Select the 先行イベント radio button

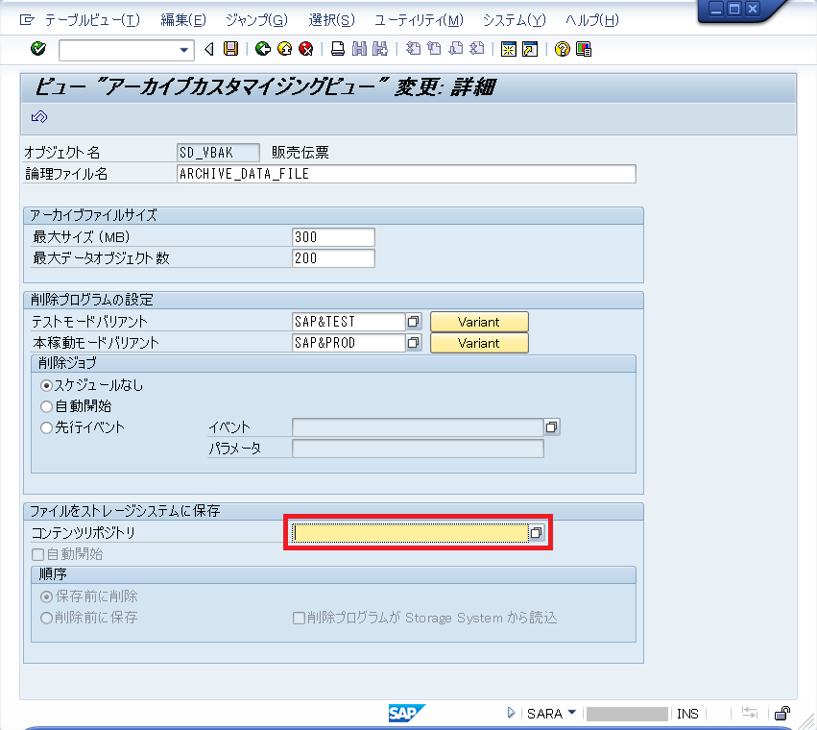click(46, 427)
